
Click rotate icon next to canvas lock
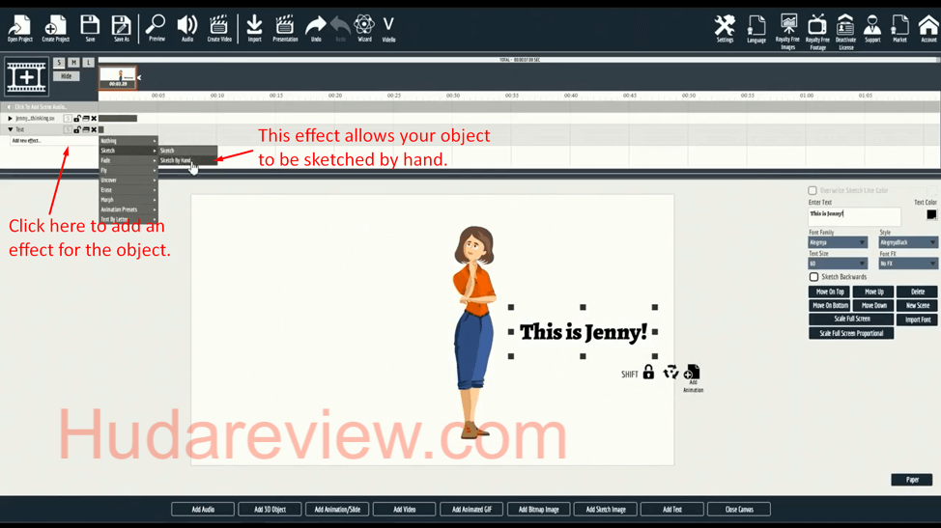670,373
